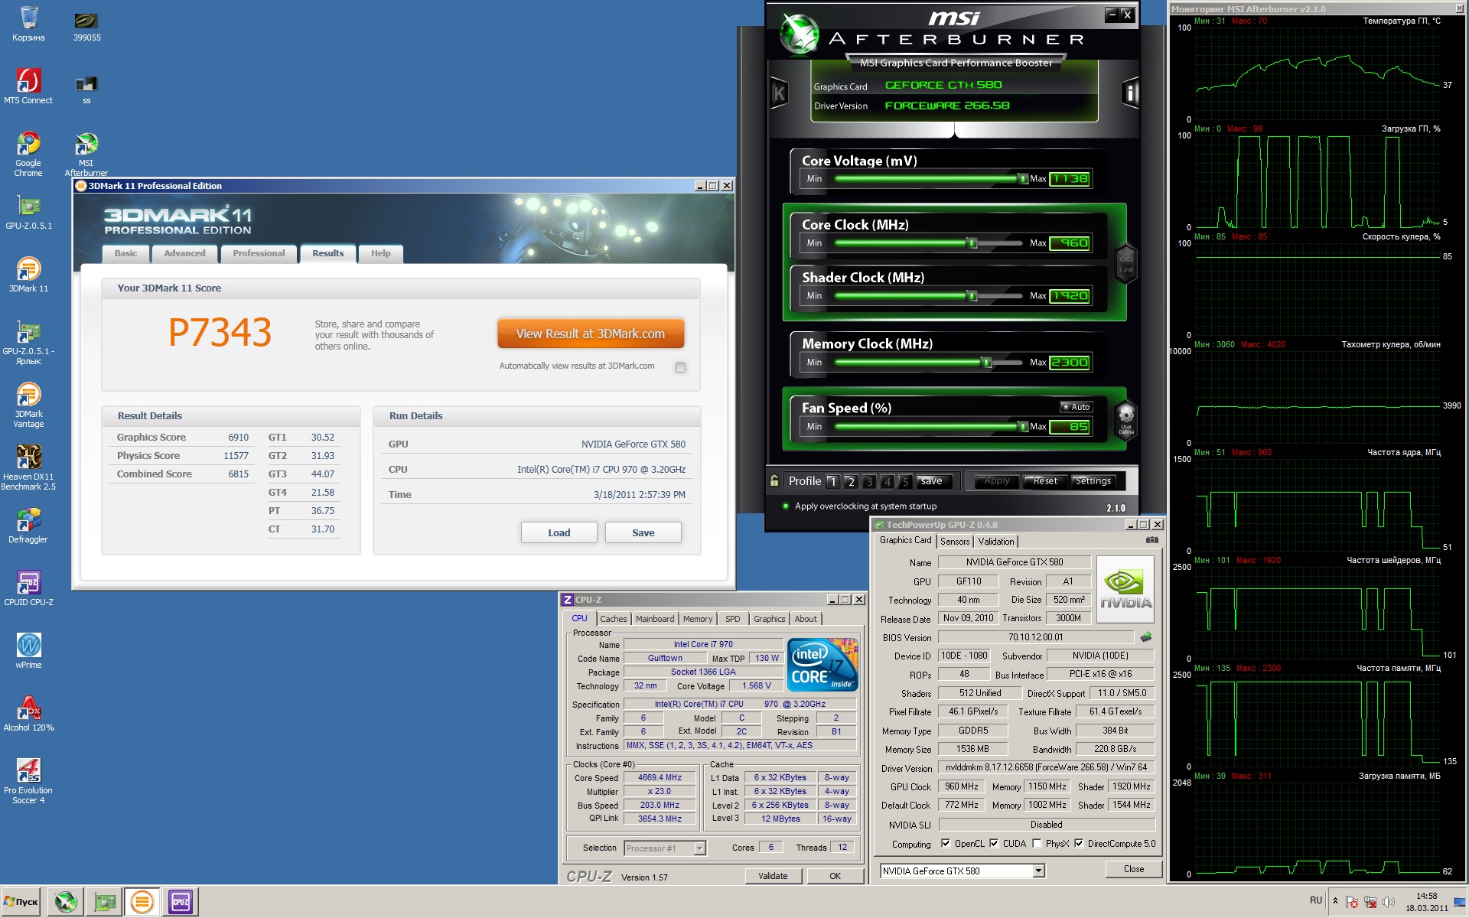Toggle Auto fan speed button
The height and width of the screenshot is (918, 1469).
click(x=1077, y=407)
